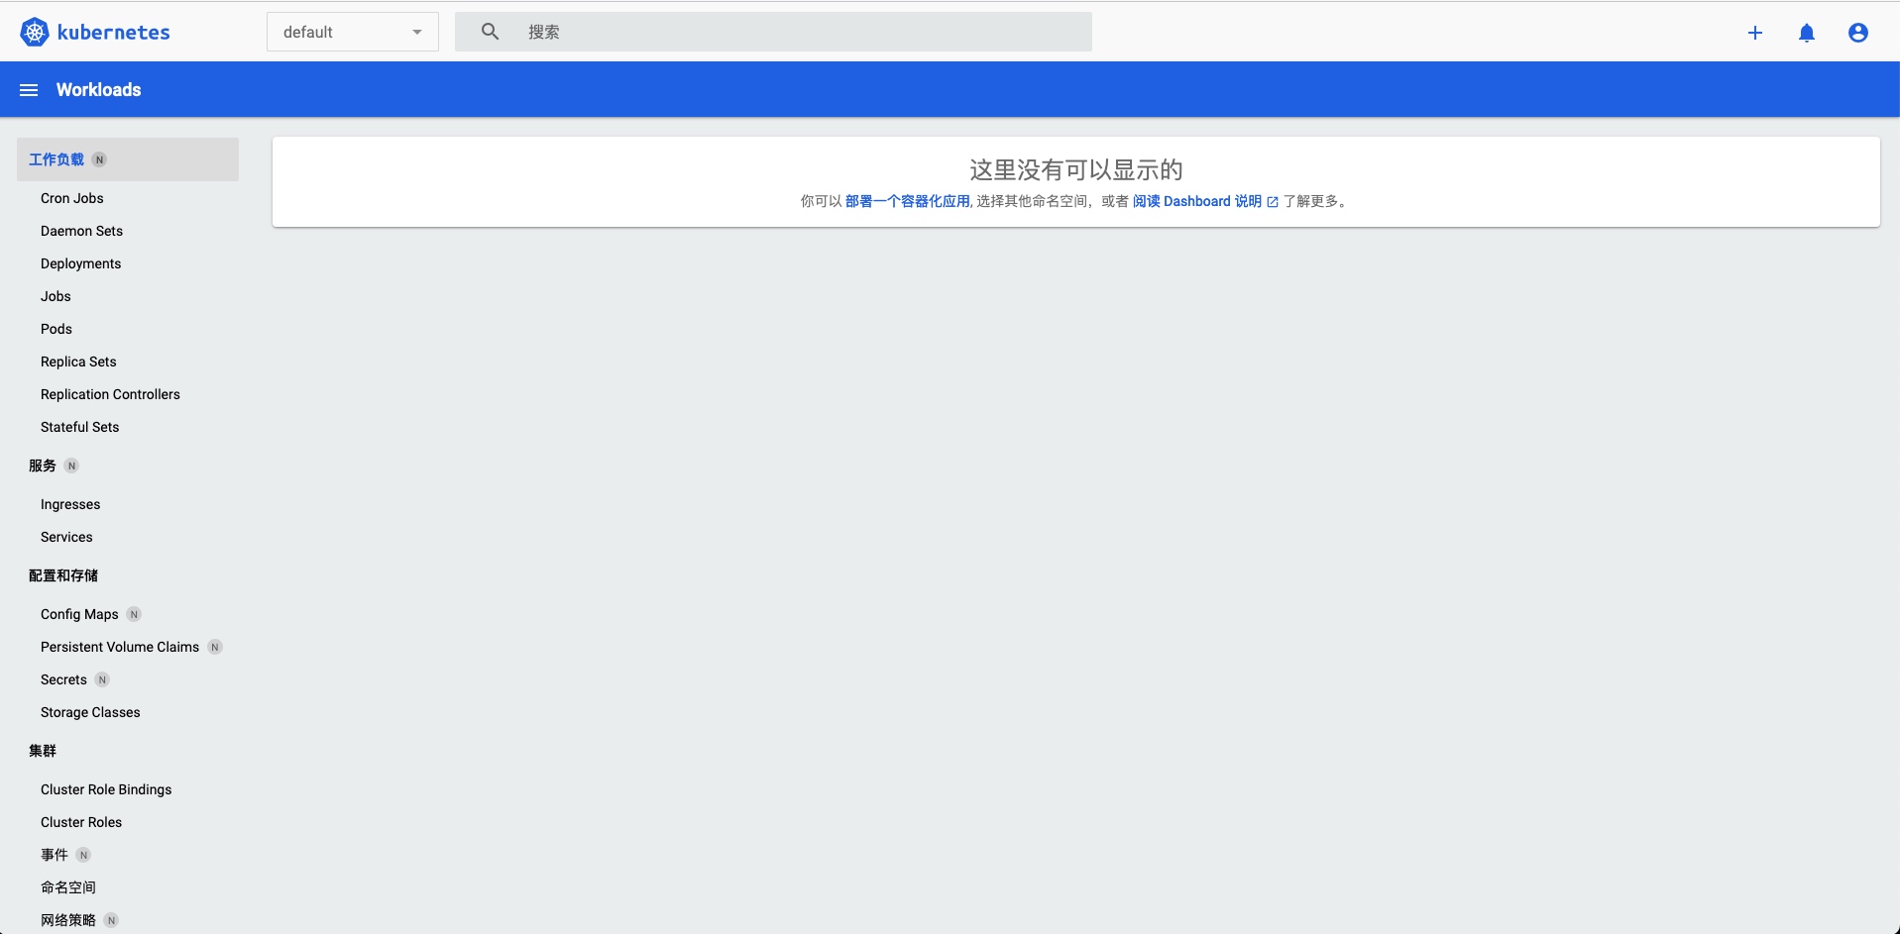Click the plus create resource icon
Screen dimensions: 1900x934
[1754, 33]
